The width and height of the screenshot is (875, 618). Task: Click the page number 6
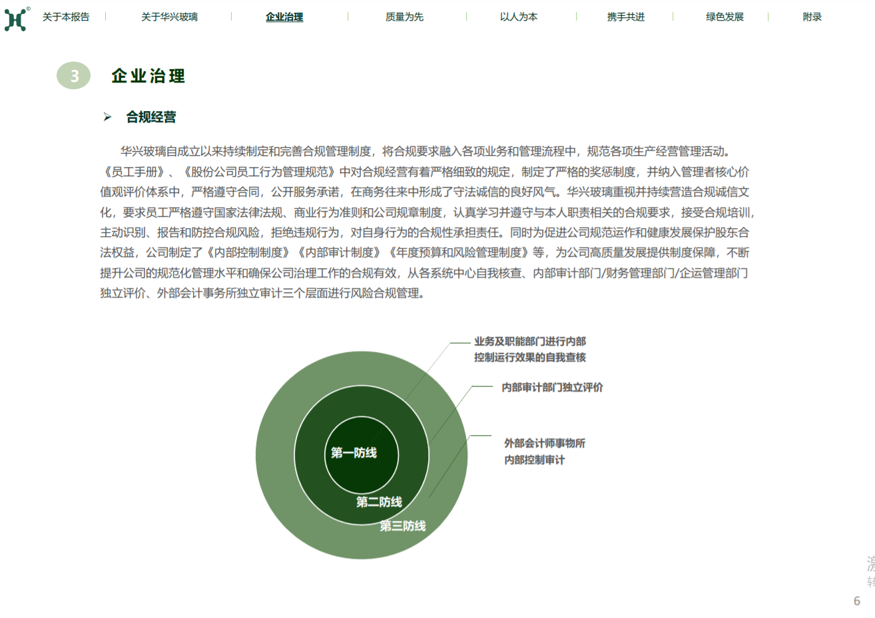(857, 601)
